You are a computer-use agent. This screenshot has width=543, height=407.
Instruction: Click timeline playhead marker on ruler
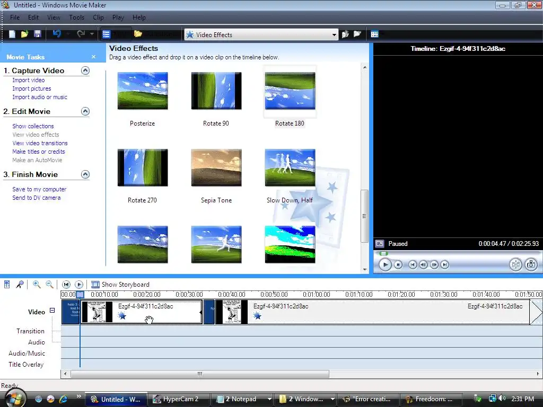pyautogui.click(x=80, y=295)
